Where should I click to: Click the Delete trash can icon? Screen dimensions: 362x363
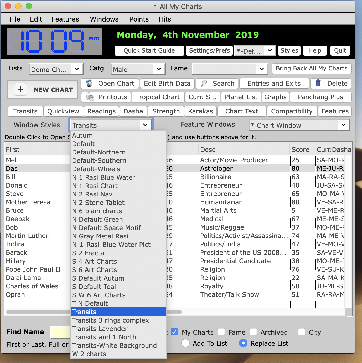[x=318, y=83]
